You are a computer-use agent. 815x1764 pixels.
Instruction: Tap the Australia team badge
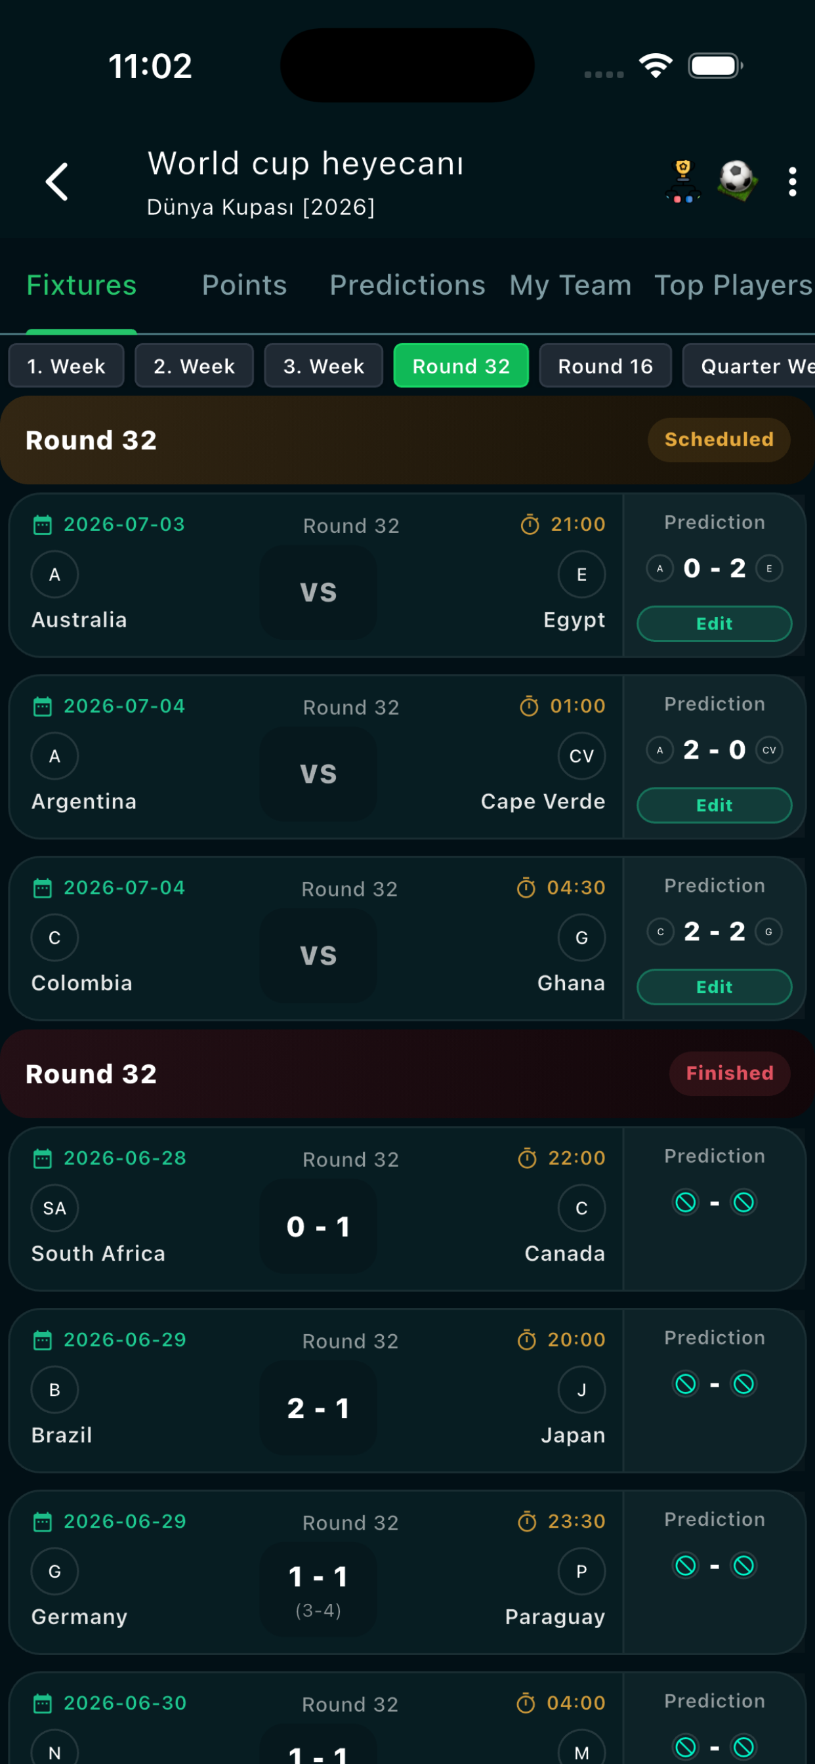[54, 574]
